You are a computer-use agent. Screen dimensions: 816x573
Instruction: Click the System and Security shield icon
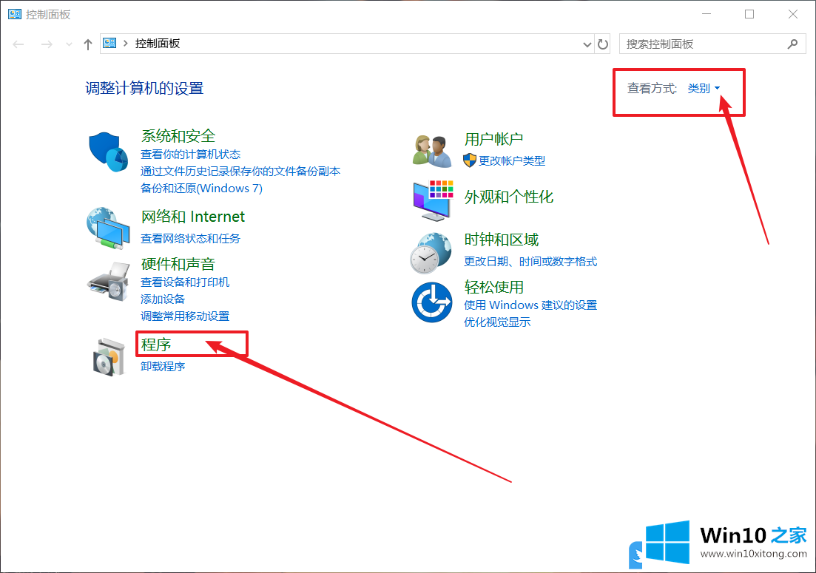[109, 152]
